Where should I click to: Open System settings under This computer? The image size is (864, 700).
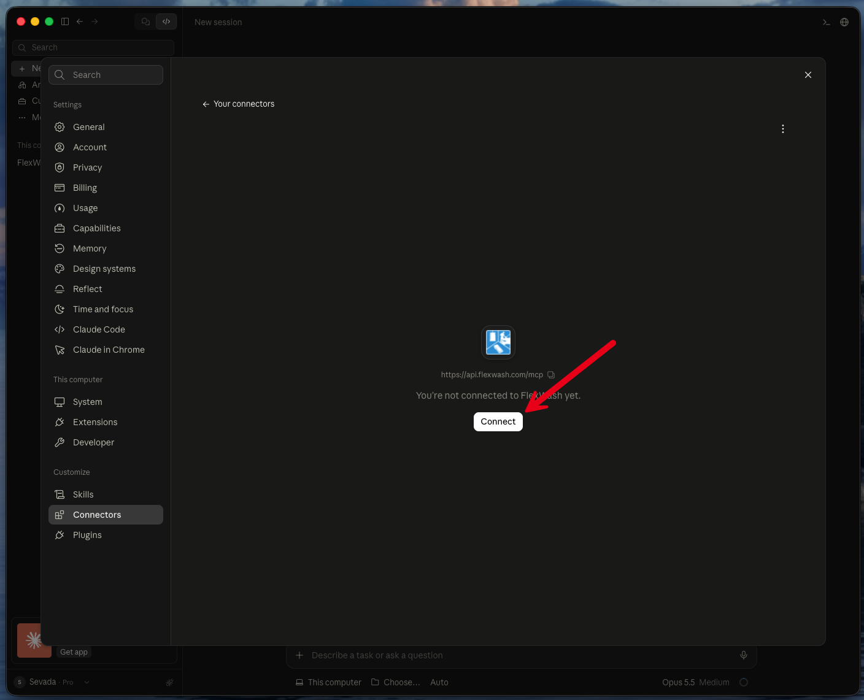click(106, 402)
